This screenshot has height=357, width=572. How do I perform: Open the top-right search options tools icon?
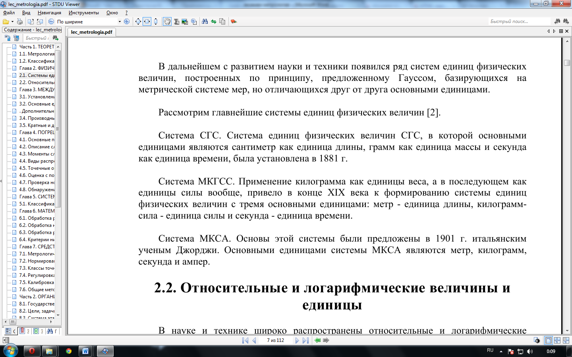566,21
